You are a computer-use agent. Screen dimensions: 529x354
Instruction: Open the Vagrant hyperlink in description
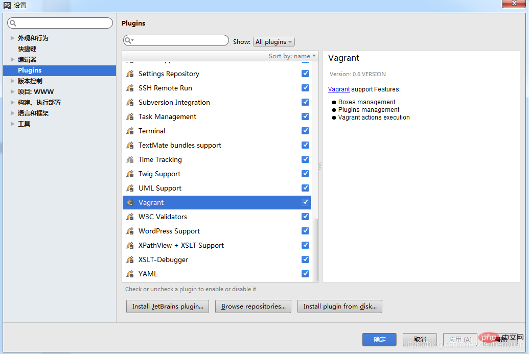339,89
